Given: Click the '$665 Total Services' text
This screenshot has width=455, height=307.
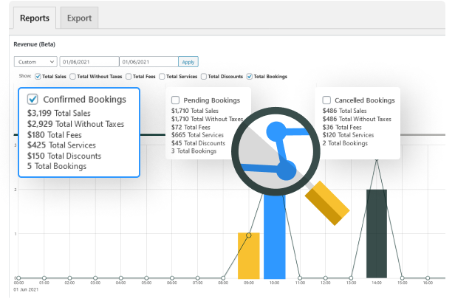Looking at the screenshot, I should point(197,135).
